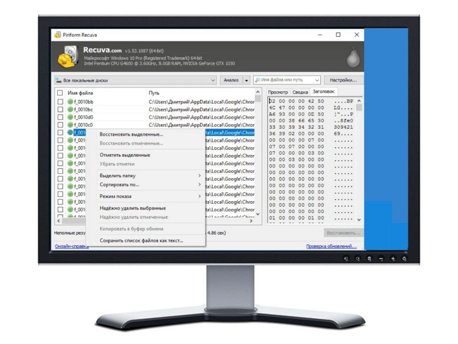The width and height of the screenshot is (458, 344).
Task: Click the greyed Восстановить... button
Action: 343,233
